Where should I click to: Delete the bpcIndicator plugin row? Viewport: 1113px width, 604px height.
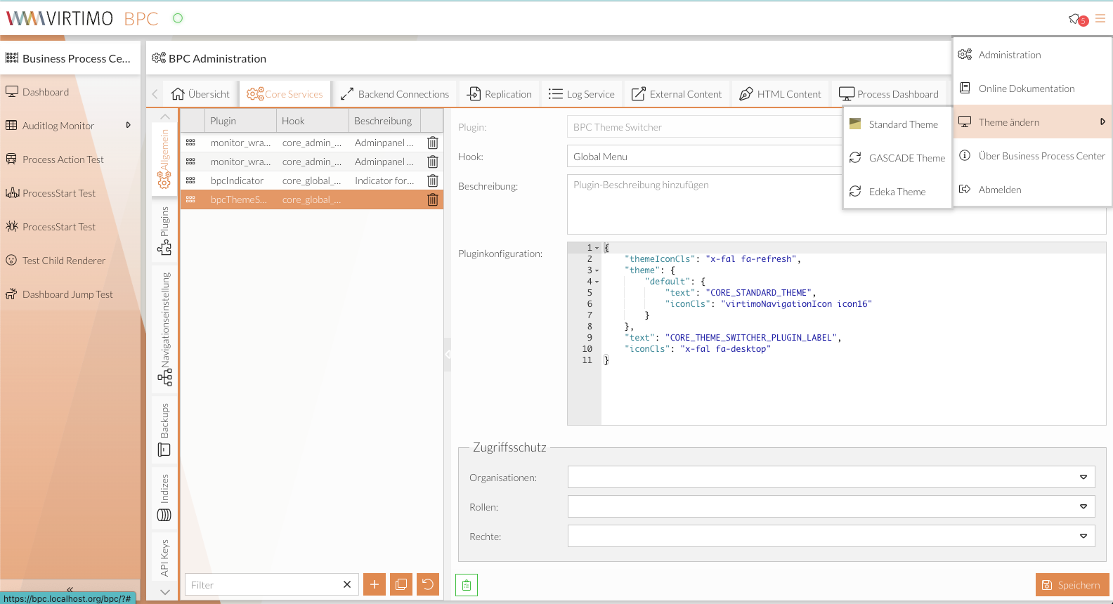[x=433, y=180]
